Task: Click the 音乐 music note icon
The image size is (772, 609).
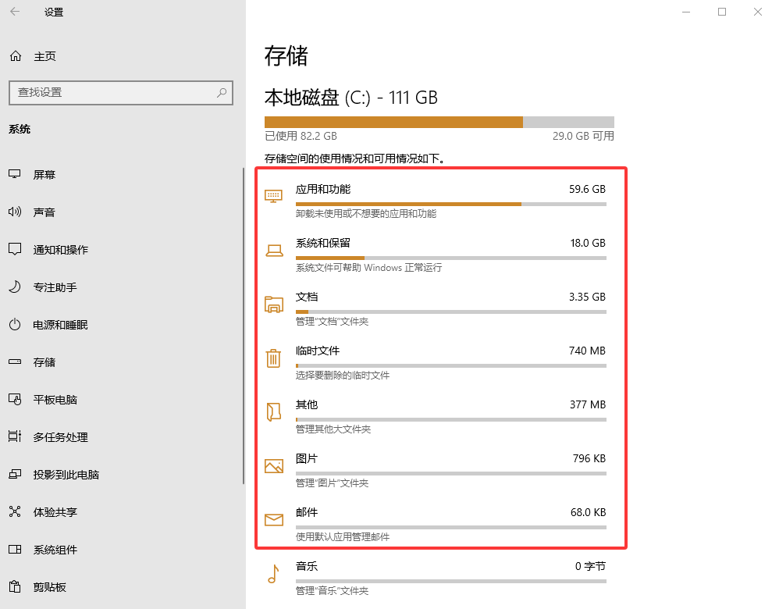Action: [x=273, y=574]
